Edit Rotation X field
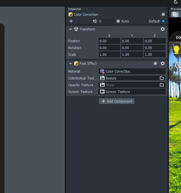 point(109,48)
